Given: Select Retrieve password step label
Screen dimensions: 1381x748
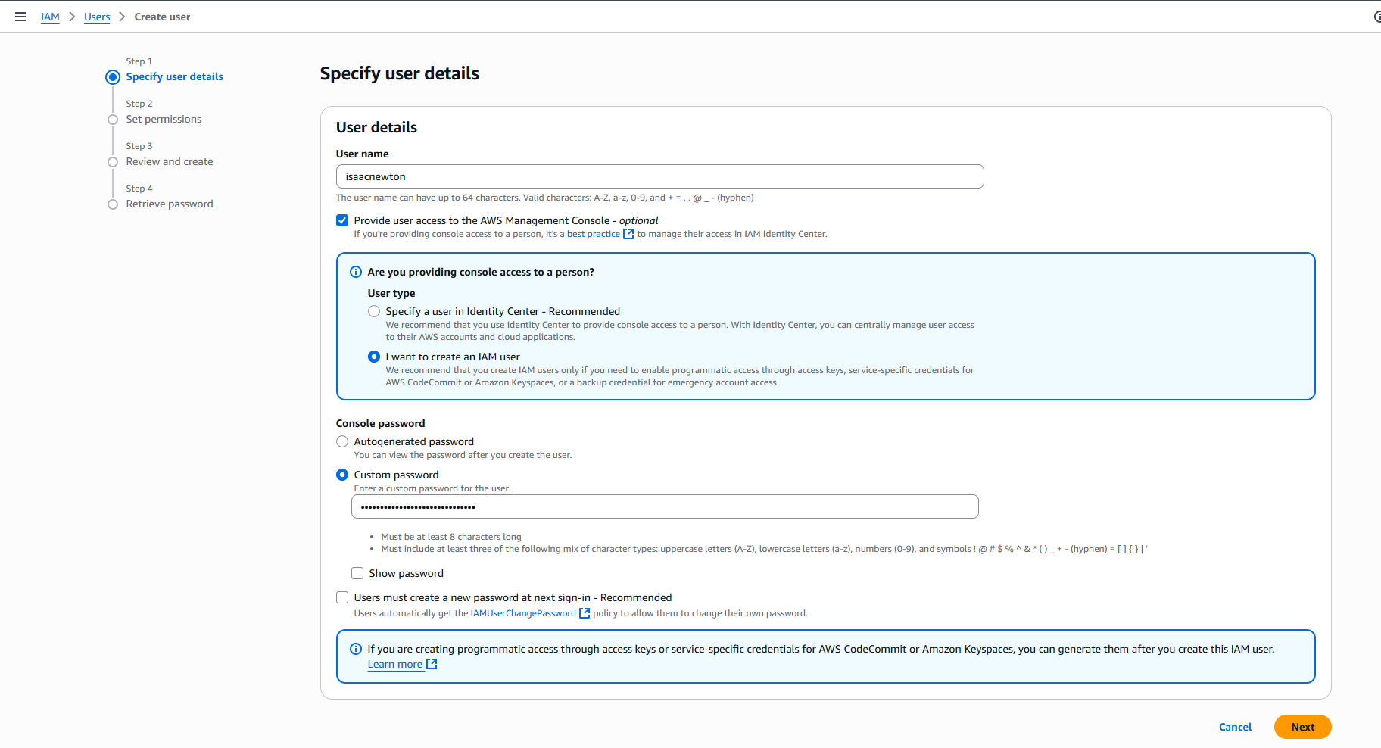Looking at the screenshot, I should (170, 204).
